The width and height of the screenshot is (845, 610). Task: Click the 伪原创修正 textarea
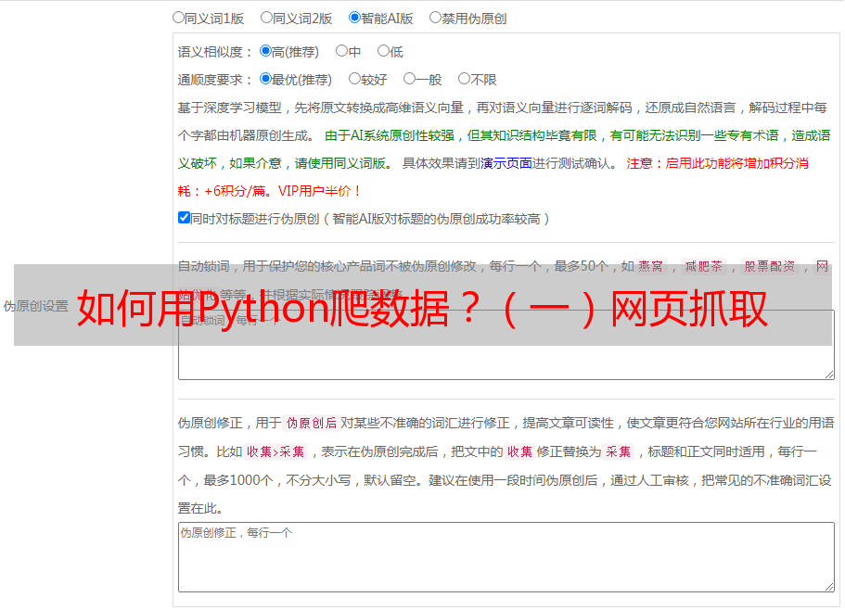point(506,557)
